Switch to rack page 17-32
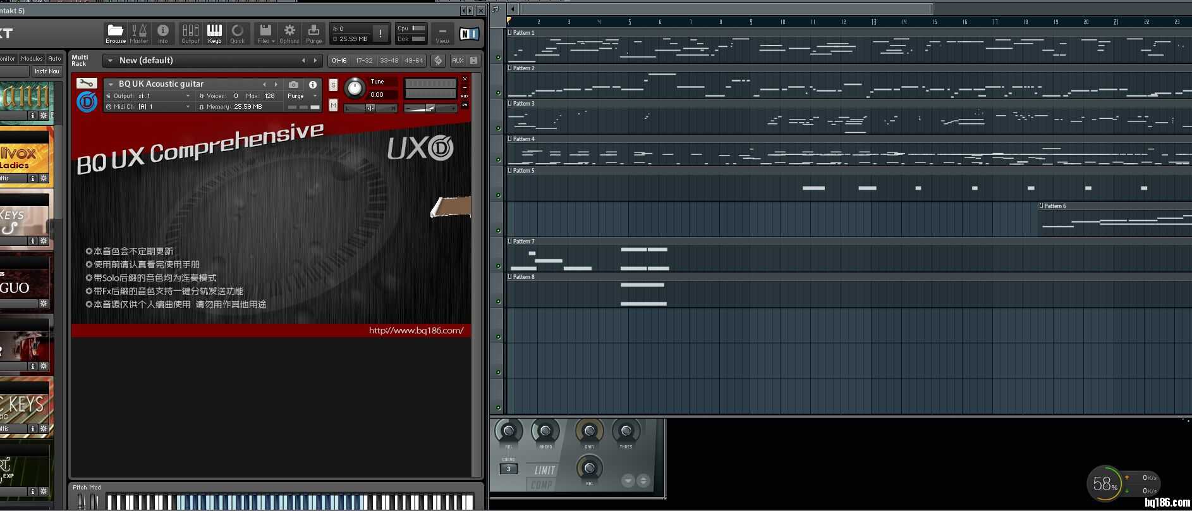 364,61
